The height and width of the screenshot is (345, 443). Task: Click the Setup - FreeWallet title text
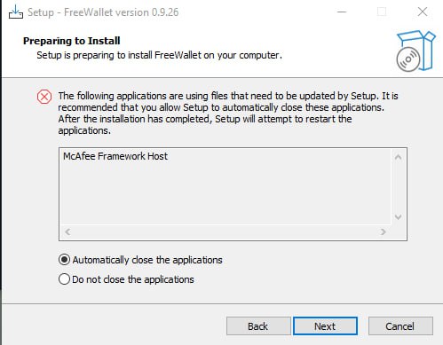click(103, 12)
